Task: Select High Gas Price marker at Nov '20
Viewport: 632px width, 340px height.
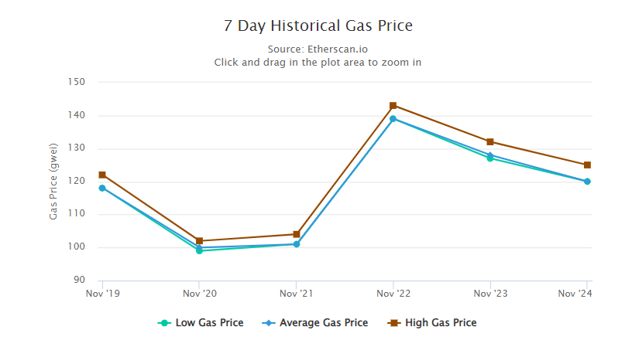Action: pos(199,241)
